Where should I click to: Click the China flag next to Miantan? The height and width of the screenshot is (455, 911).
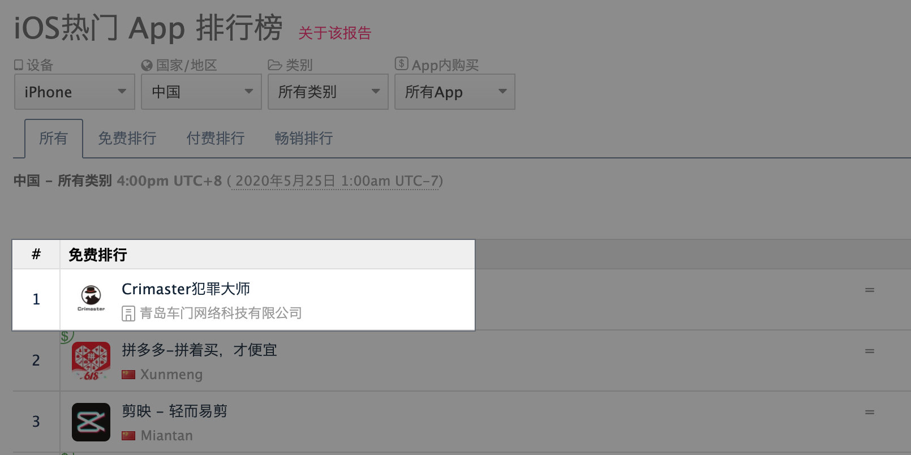tap(128, 436)
